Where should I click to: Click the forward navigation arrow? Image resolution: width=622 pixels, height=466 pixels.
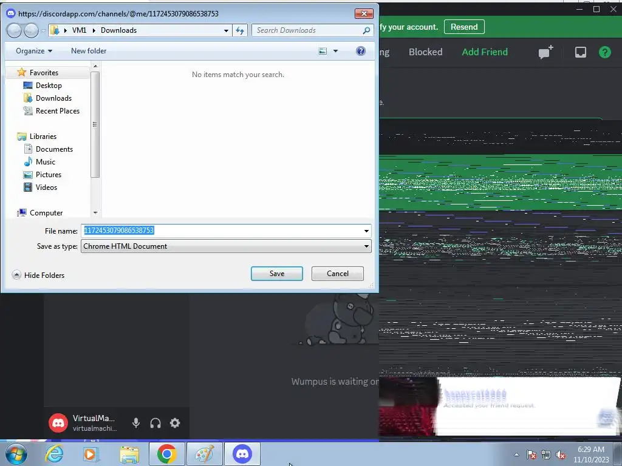31,30
